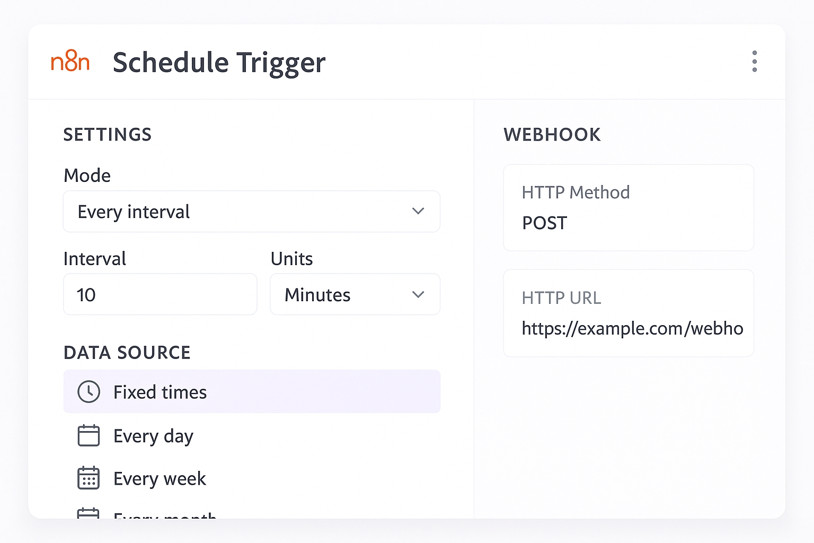This screenshot has height=543, width=814.
Task: Click the calendar icon beside Every day
Action: click(x=89, y=435)
